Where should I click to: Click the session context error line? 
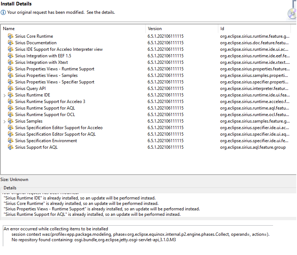[141, 234]
